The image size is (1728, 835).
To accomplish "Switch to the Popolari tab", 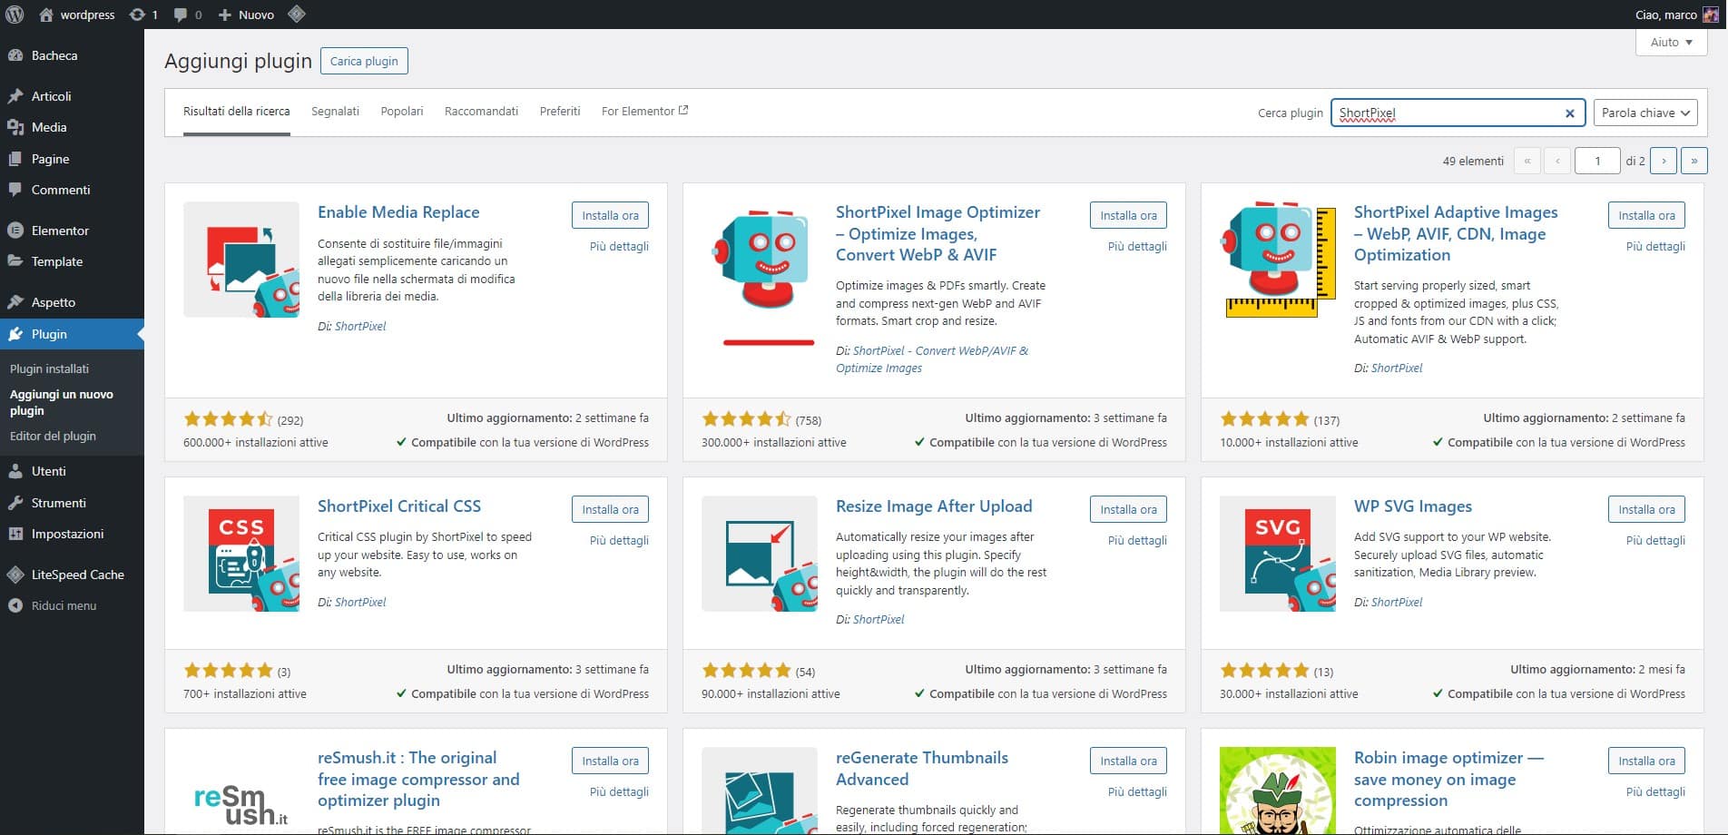I will pyautogui.click(x=402, y=111).
